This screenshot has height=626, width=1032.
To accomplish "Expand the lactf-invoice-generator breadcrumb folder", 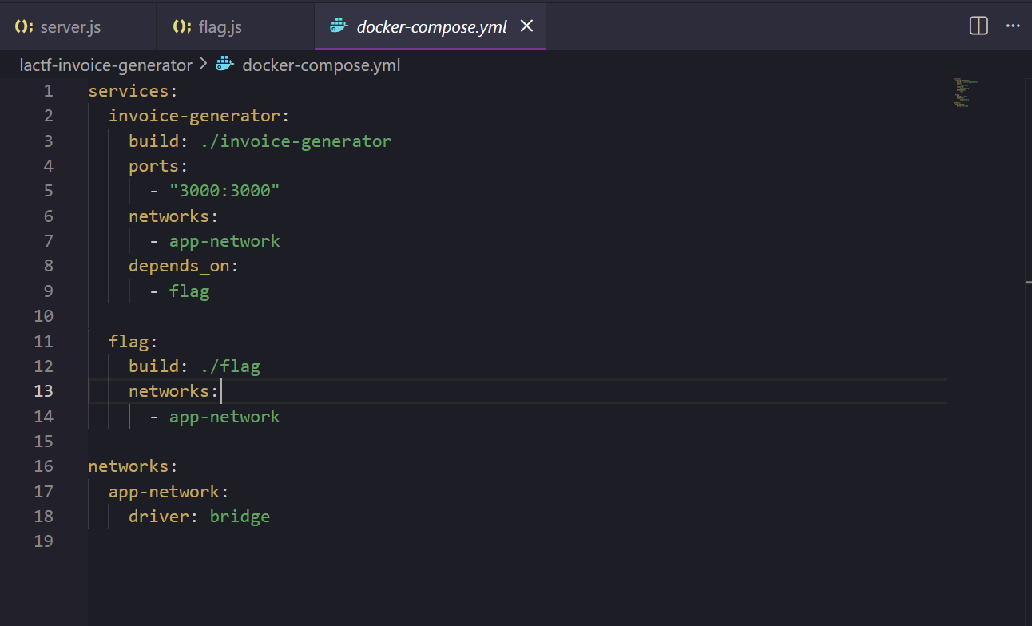I will click(105, 65).
